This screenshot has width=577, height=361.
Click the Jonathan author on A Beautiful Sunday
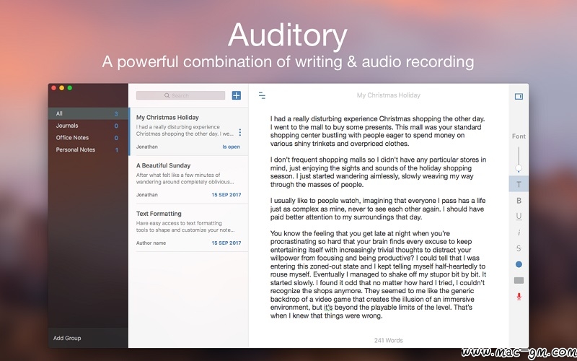point(147,195)
